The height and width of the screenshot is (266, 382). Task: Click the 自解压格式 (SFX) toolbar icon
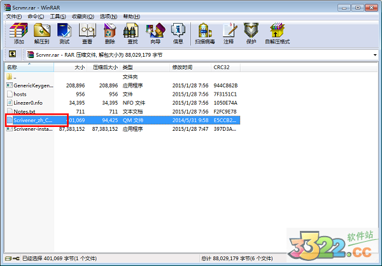[x=277, y=31]
